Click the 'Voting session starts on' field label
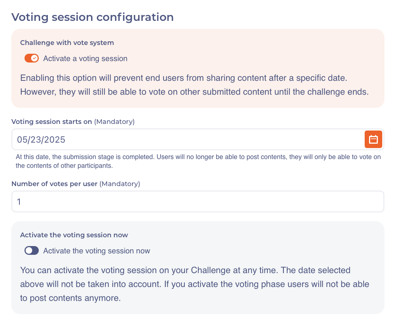The image size is (406, 321). coord(52,122)
